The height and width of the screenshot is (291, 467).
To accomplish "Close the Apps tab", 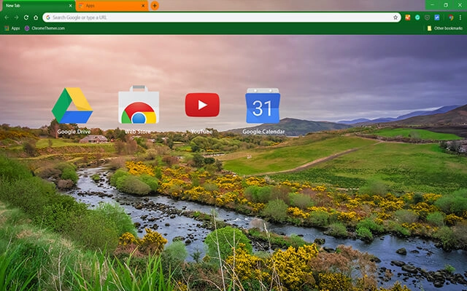I will 143,6.
